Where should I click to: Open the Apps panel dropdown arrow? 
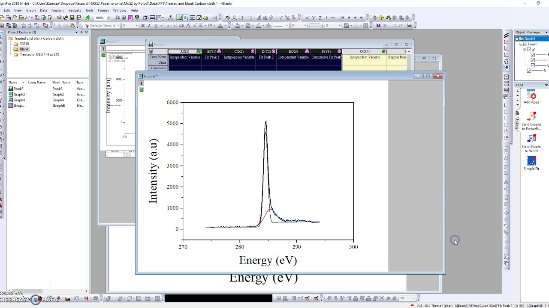pos(546,85)
